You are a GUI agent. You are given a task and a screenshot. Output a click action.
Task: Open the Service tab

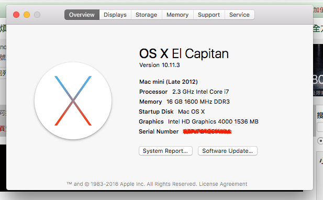pyautogui.click(x=240, y=15)
